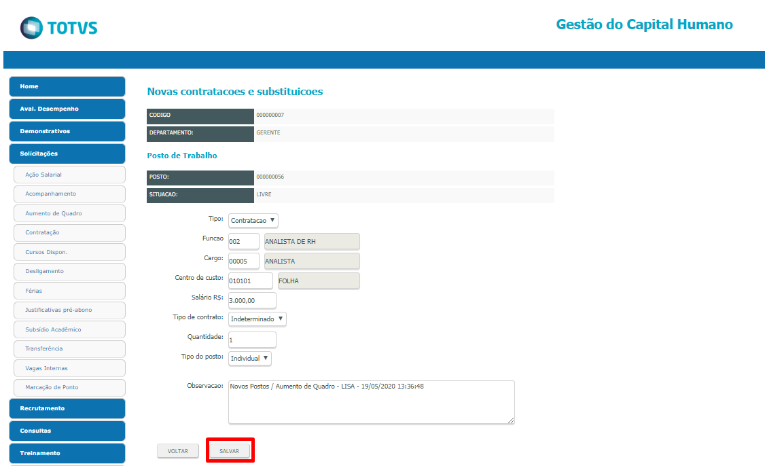
Task: Select Desligamento submenu item
Action: [x=70, y=271]
